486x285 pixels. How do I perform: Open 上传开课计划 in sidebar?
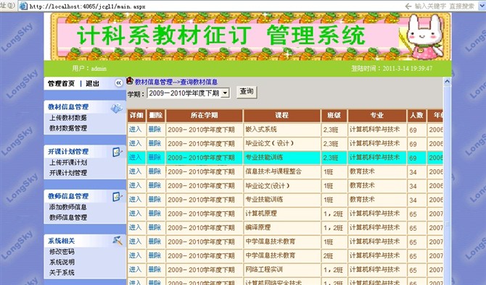point(68,162)
